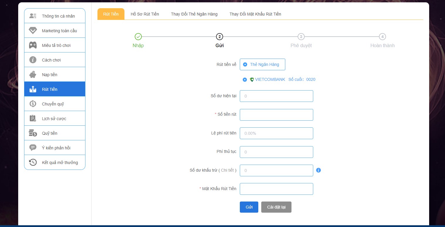
Task: Switch to Thay Đổi Thẻ Ngân Hàng tab
Action: [x=194, y=14]
